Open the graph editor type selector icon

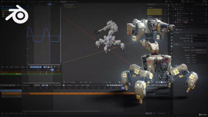(2, 67)
